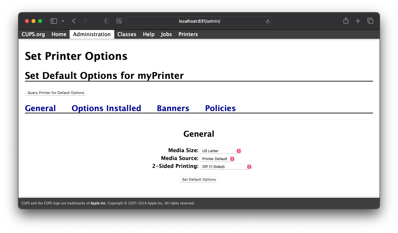This screenshot has height=233, width=398.
Task: Open the CUPS.org navigation item
Action: 33,34
